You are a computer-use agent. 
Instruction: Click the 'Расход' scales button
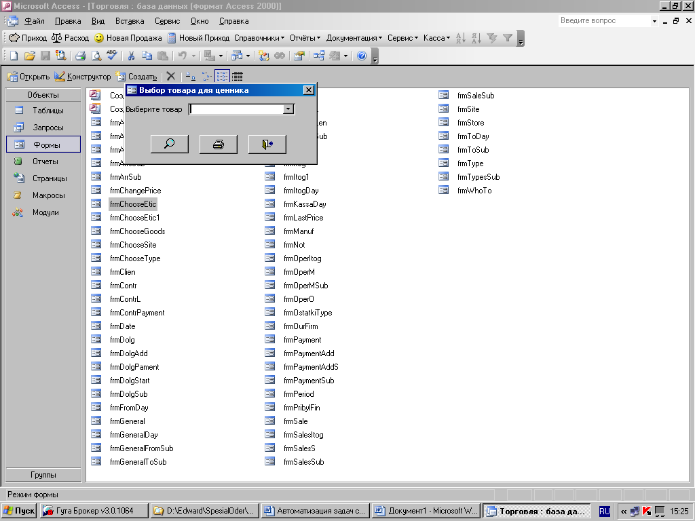(71, 38)
